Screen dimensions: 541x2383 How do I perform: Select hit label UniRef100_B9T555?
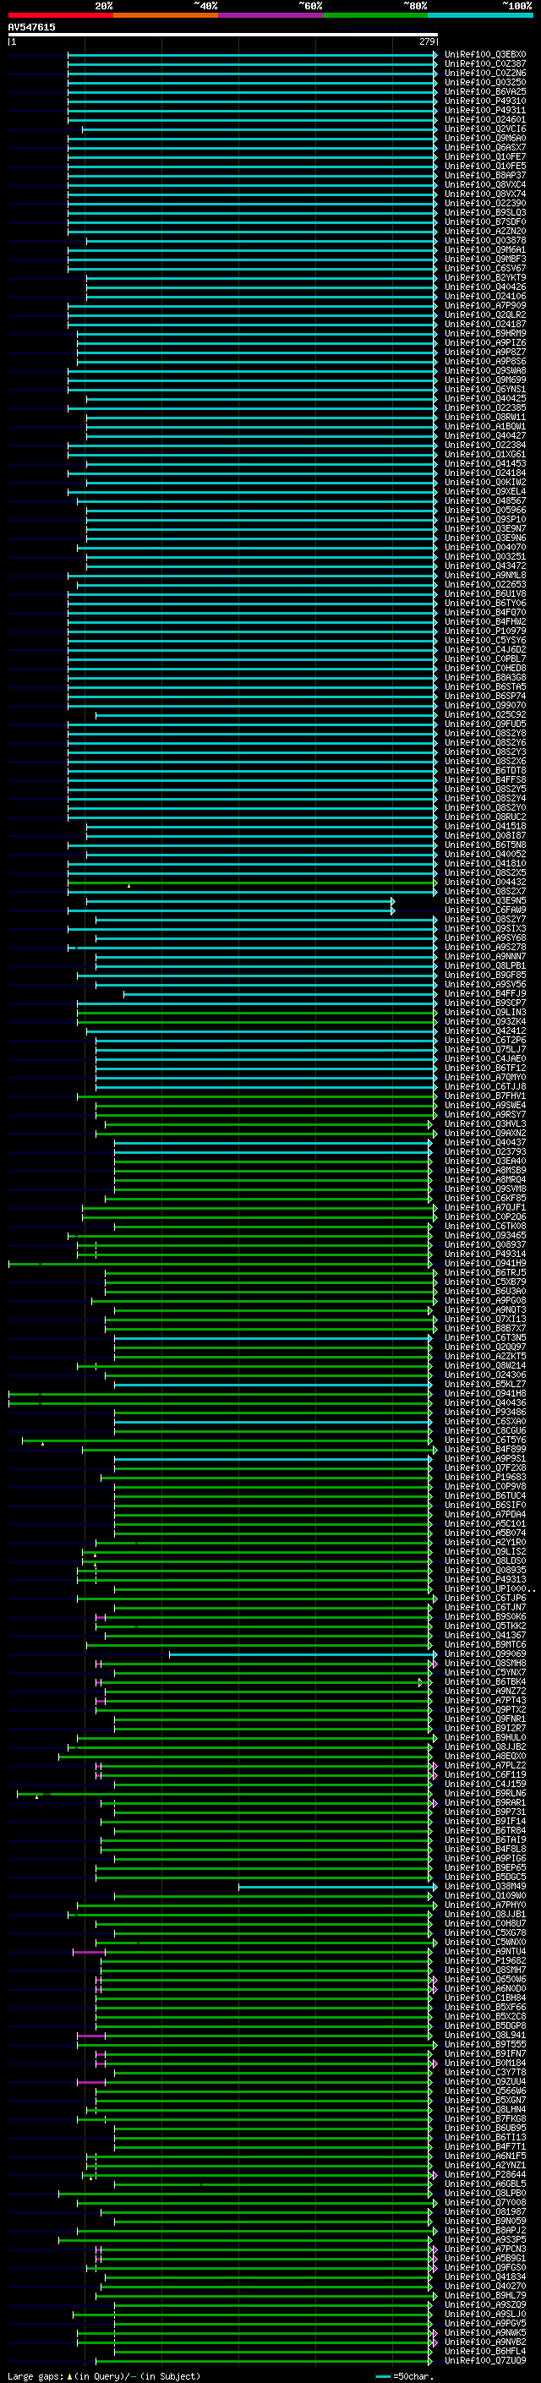[x=484, y=2043]
